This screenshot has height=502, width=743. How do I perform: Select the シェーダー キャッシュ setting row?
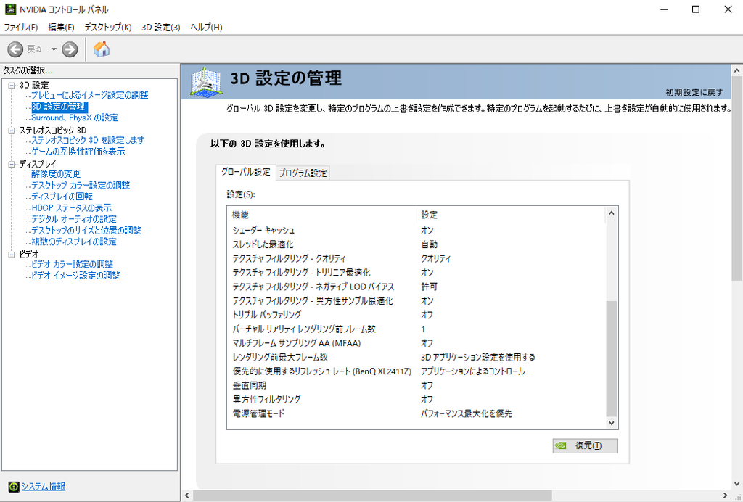click(x=416, y=230)
